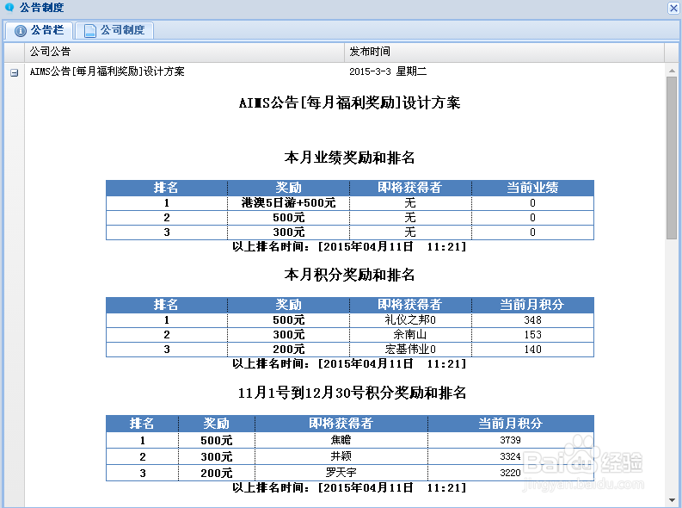Click the heading 本月积分奖励和排名
The image size is (682, 508).
(350, 275)
